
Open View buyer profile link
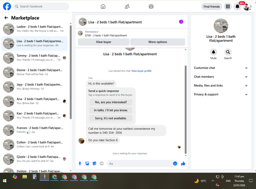(x=141, y=71)
